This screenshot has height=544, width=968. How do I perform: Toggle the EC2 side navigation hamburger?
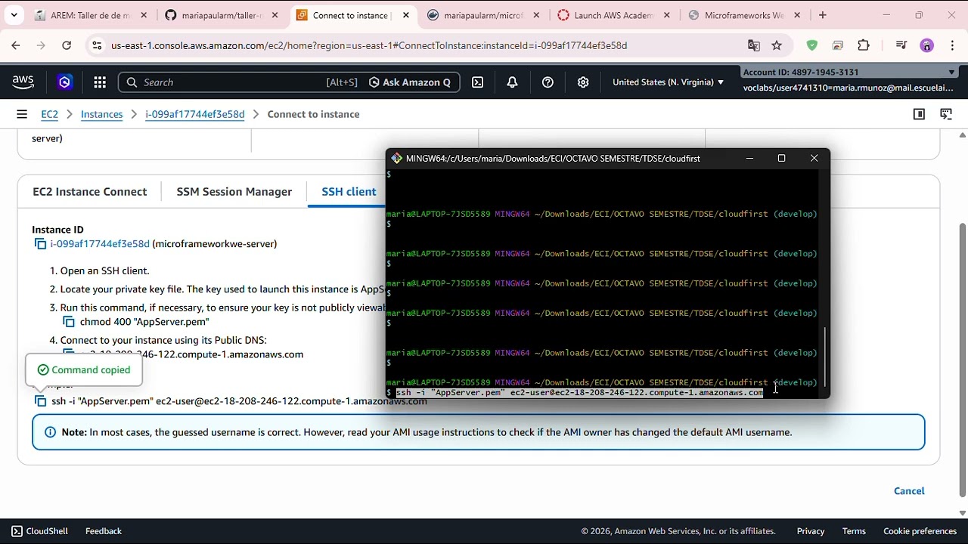click(x=22, y=114)
